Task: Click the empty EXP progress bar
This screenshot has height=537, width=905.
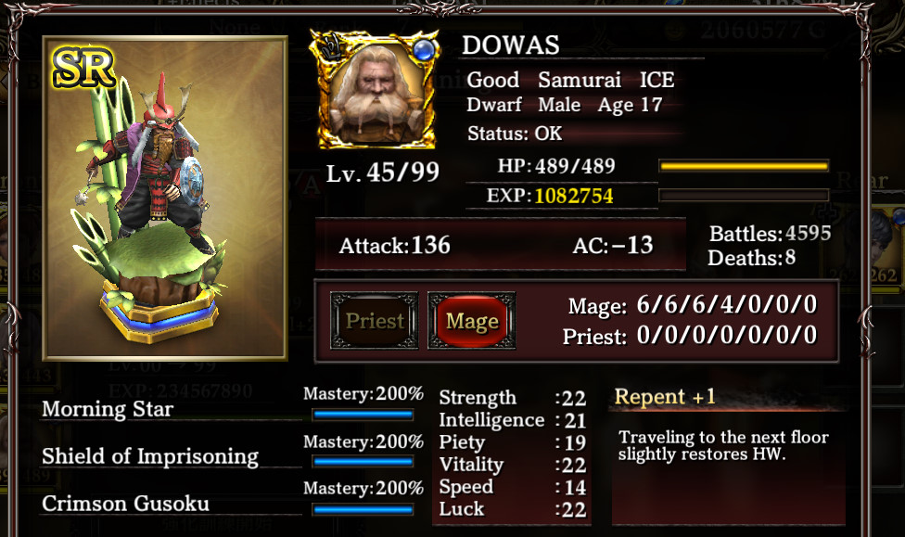Action: tap(744, 196)
